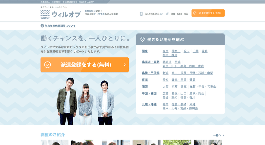Choose 神奈川 prefecture link
The width and height of the screenshot is (265, 145).
click(176, 51)
